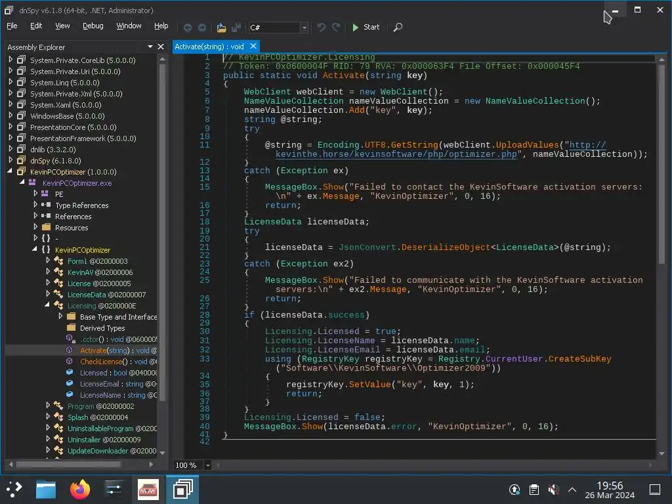This screenshot has width=672, height=504.
Task: Select the Uninstaller @02000009 class
Action: (x=104, y=439)
